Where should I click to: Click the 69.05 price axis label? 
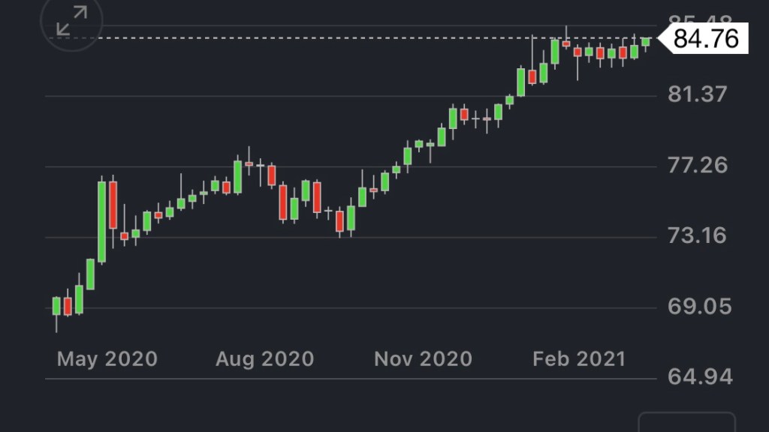click(698, 307)
